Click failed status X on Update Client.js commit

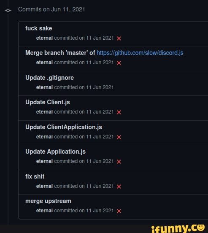coord(119,112)
